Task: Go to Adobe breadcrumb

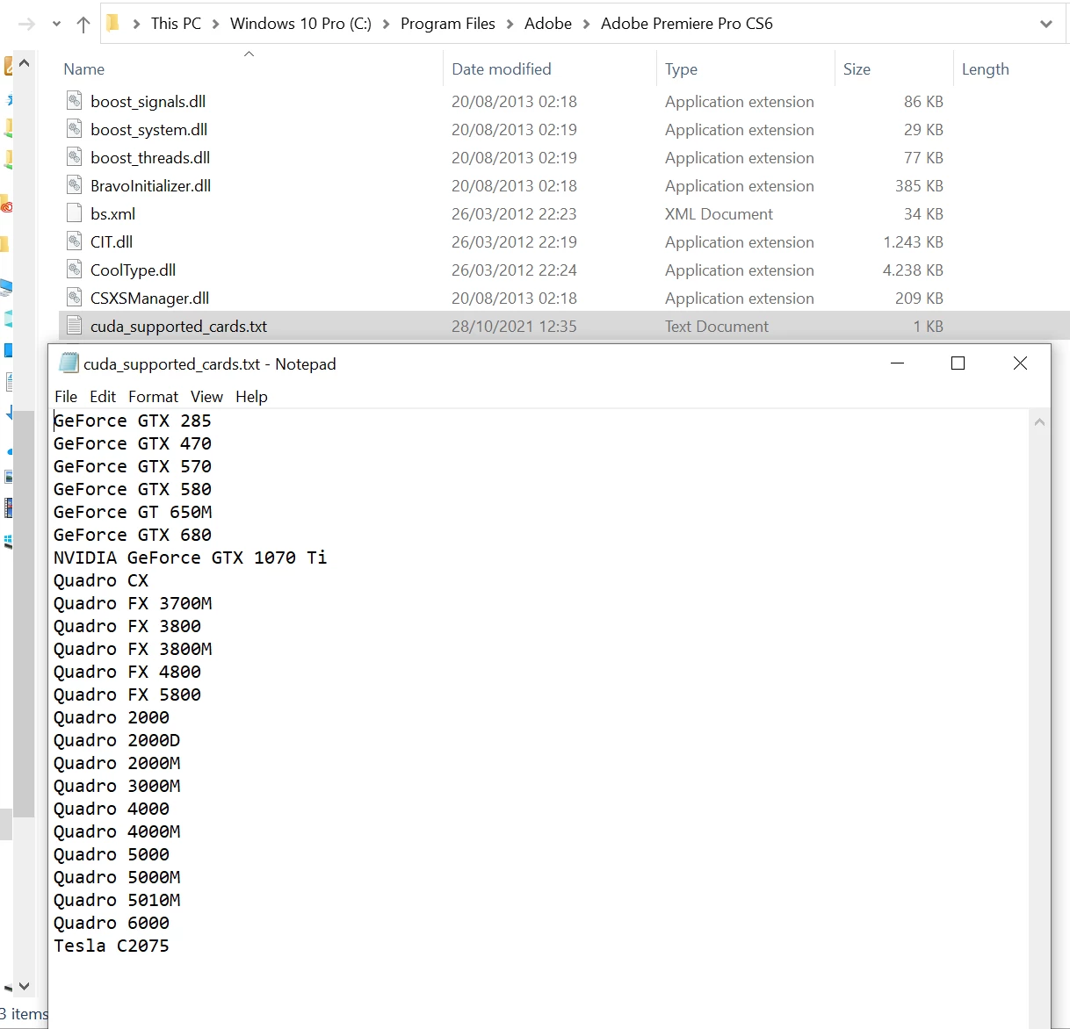Action: click(x=548, y=24)
